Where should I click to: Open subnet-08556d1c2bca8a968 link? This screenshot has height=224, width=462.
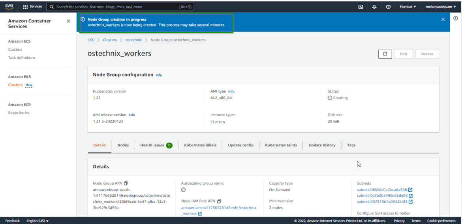382,190
